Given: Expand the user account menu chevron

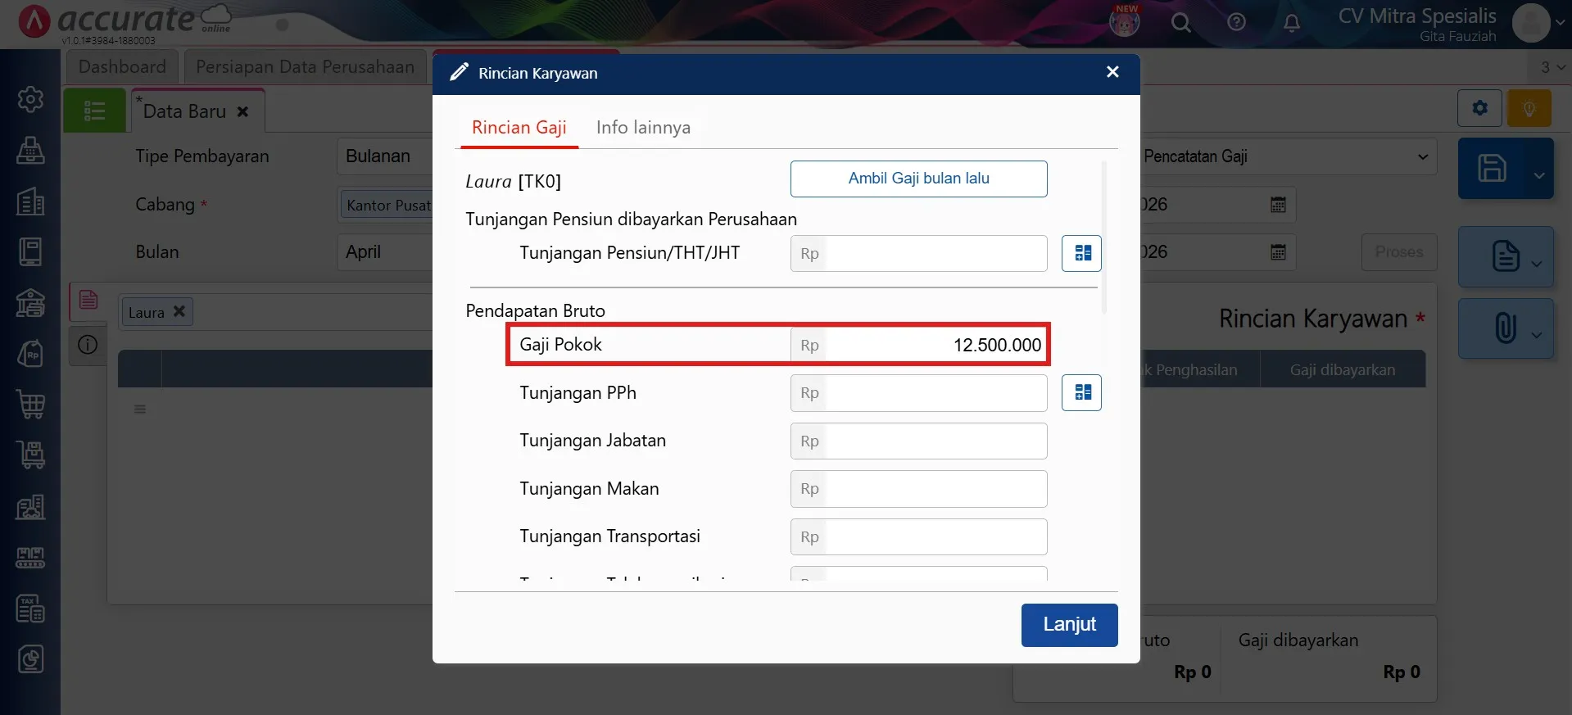Looking at the screenshot, I should tap(1561, 23).
